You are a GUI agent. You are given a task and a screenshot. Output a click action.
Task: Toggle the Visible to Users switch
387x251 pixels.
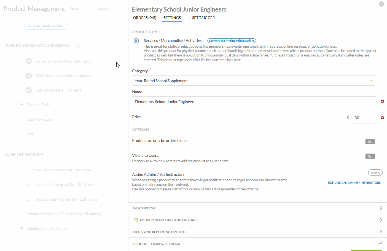click(x=370, y=156)
